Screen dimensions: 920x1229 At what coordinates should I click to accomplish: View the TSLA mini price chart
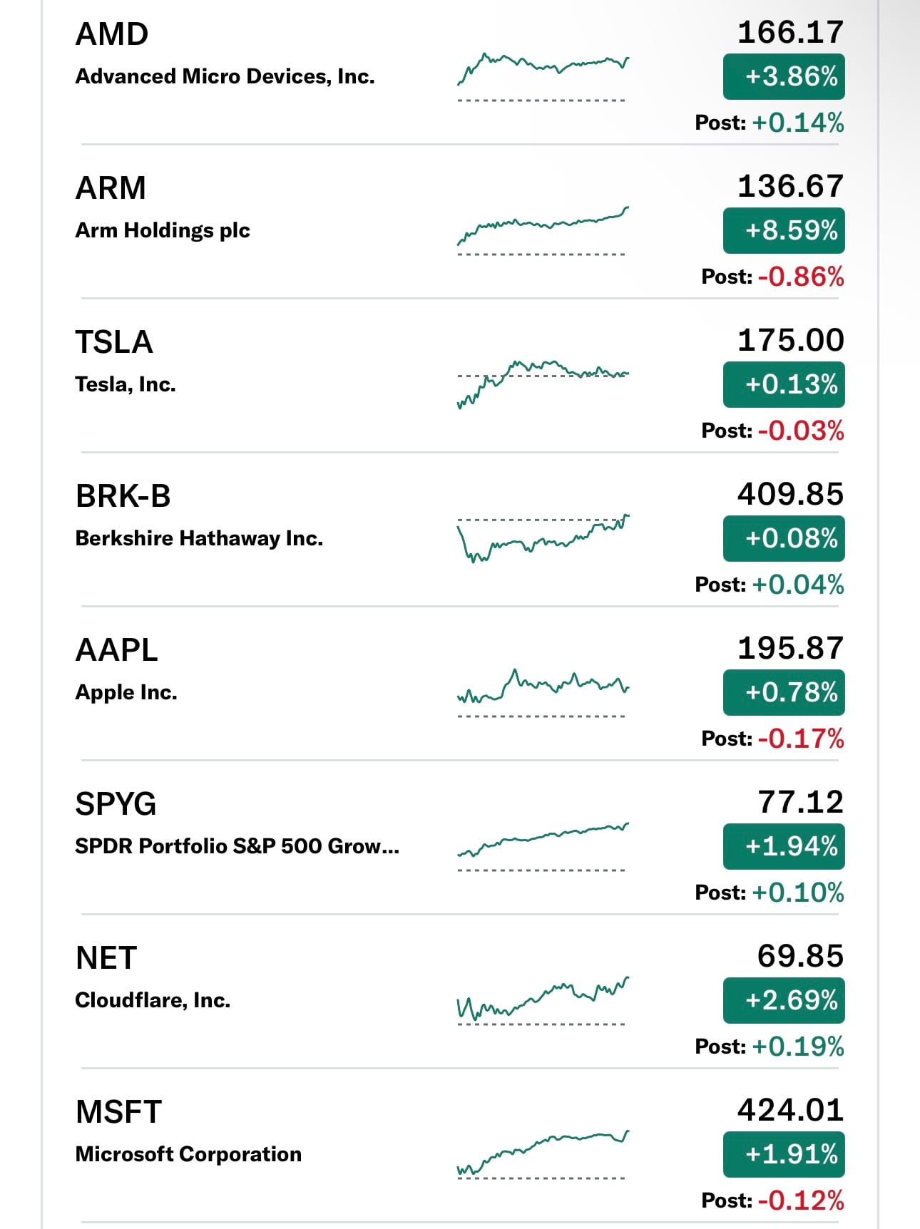click(x=543, y=385)
